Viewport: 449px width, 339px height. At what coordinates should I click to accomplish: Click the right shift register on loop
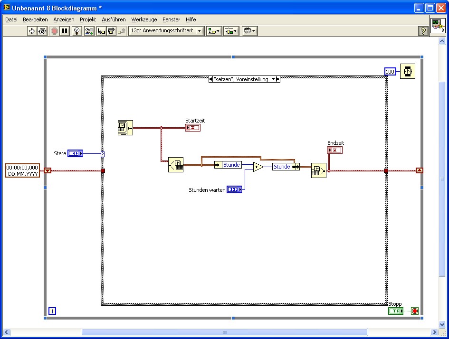(420, 170)
